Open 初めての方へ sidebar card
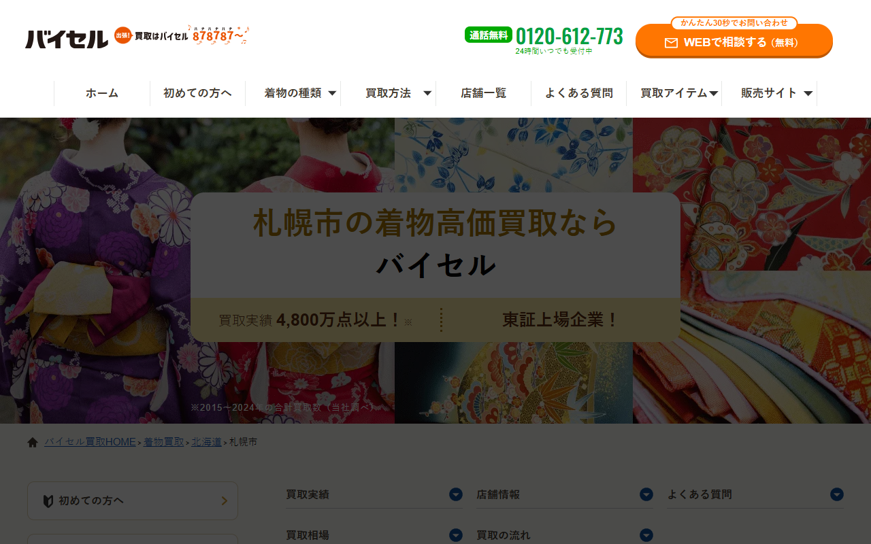The width and height of the screenshot is (871, 544). [x=133, y=501]
